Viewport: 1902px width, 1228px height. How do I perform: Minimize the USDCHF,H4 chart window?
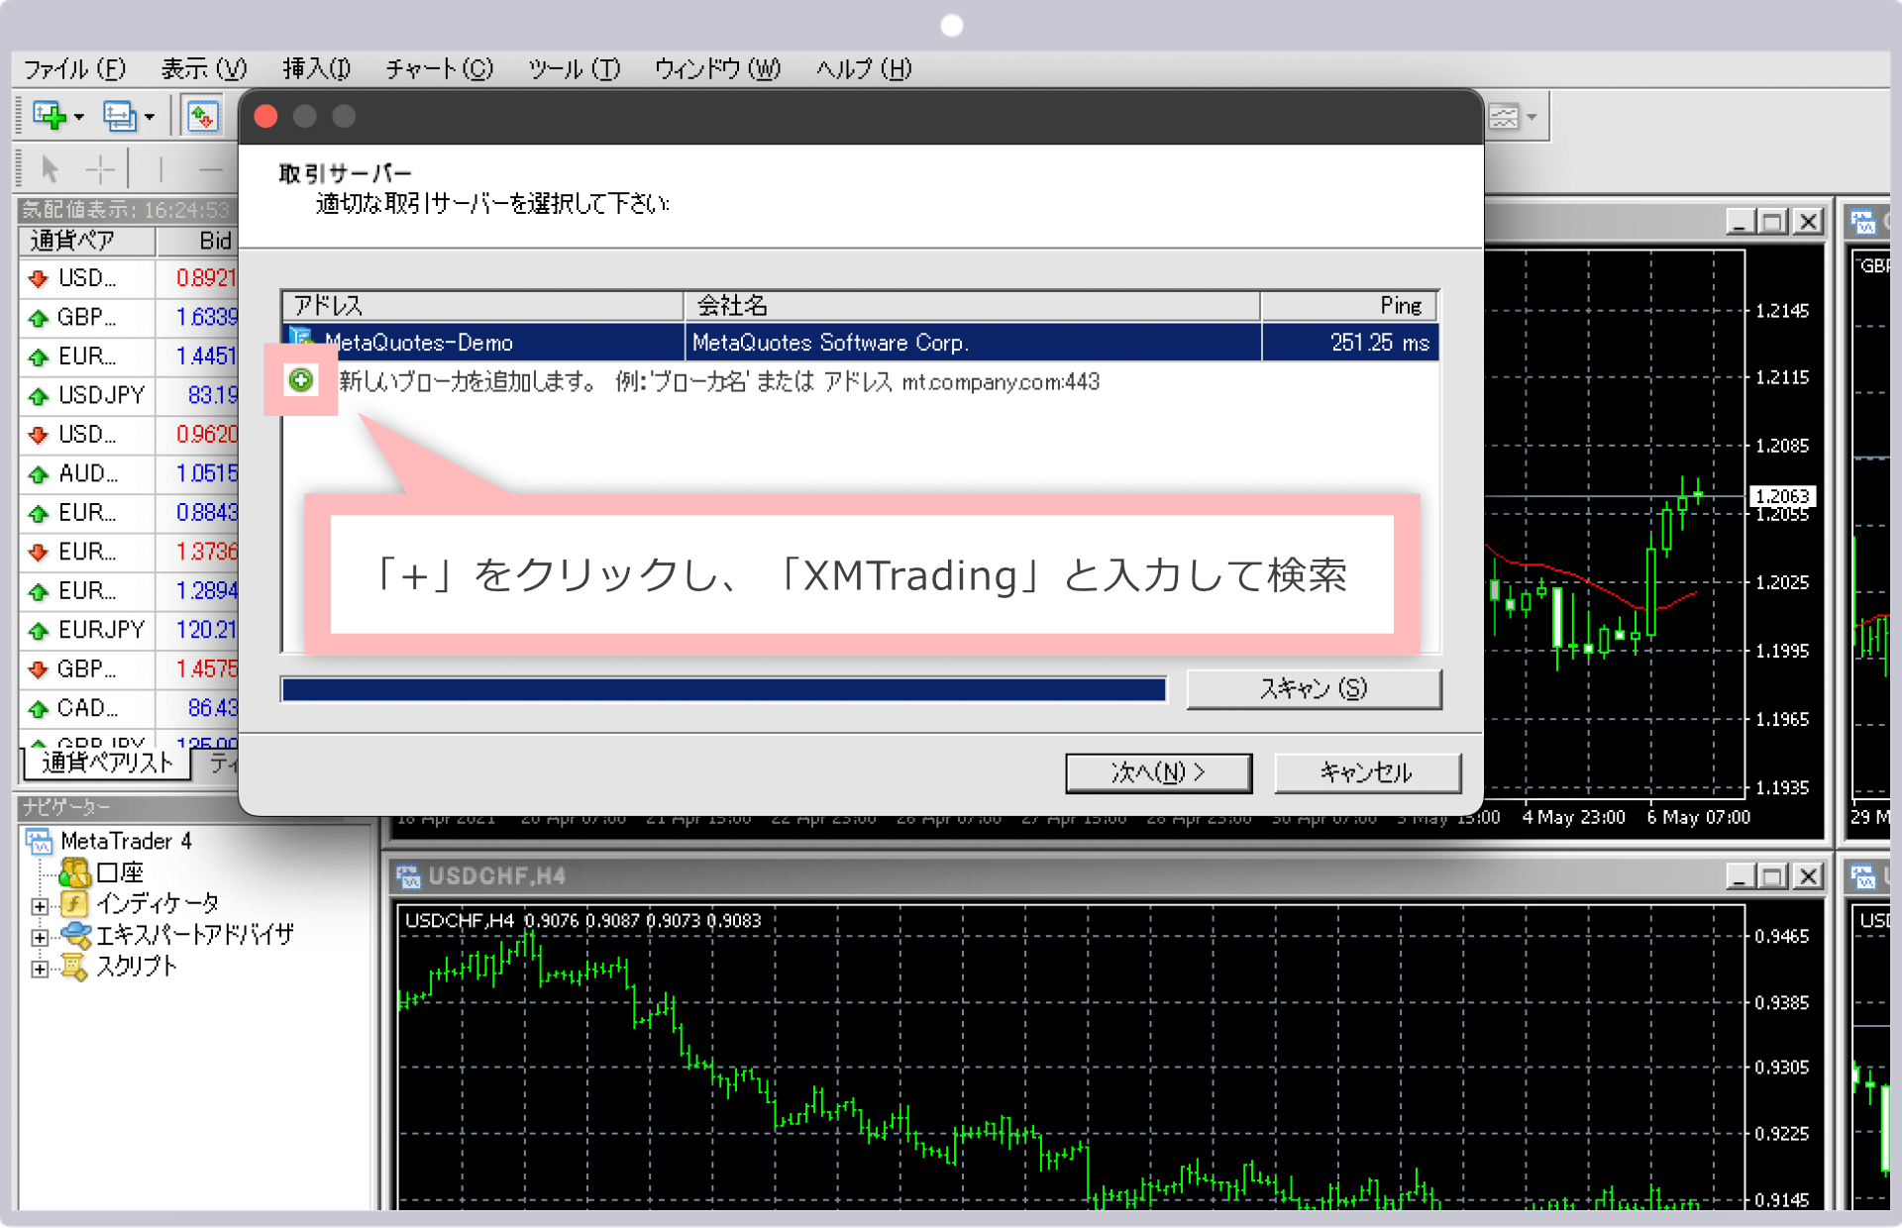coord(1741,876)
